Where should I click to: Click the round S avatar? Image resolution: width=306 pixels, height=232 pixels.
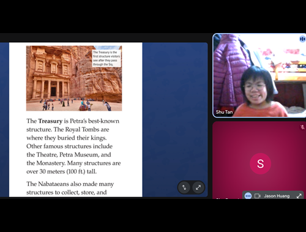(260, 163)
